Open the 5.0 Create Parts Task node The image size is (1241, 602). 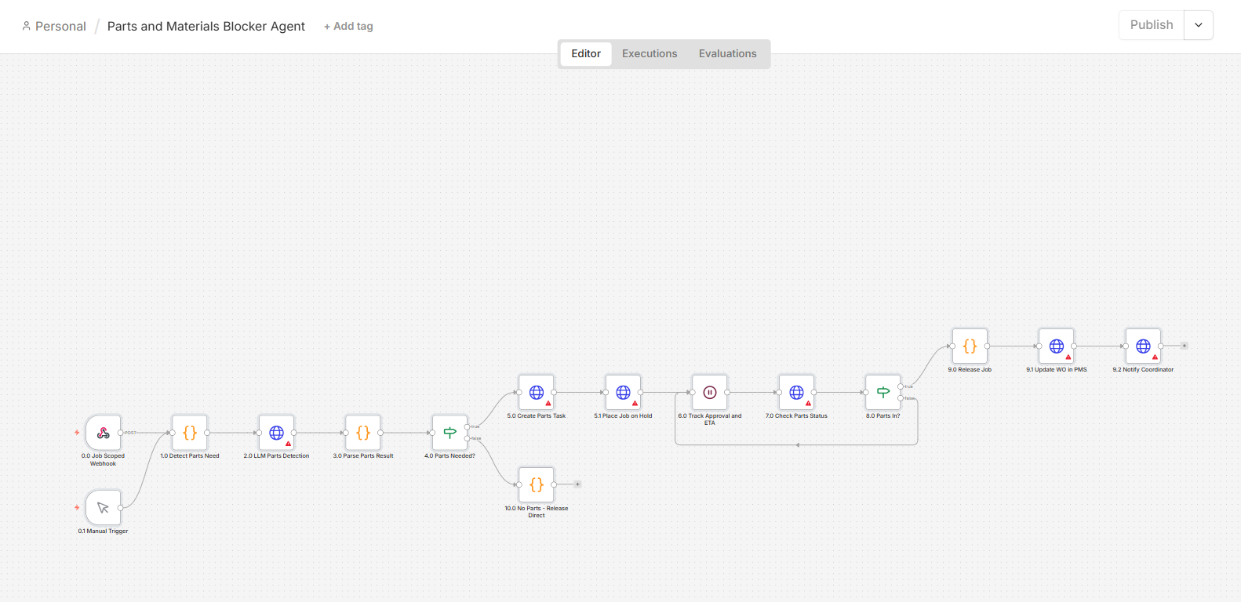(x=537, y=393)
